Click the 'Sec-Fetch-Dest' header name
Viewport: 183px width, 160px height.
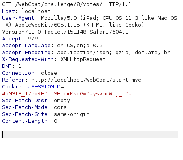25,101
